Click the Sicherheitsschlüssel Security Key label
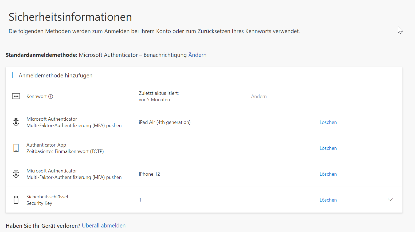 47,200
